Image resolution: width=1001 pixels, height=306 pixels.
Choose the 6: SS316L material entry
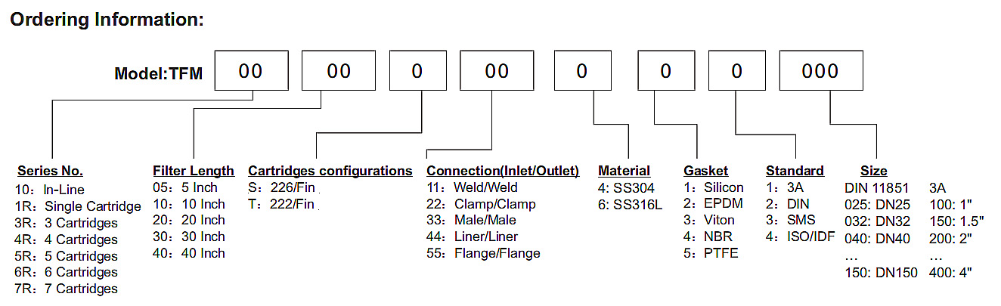pyautogui.click(x=629, y=204)
